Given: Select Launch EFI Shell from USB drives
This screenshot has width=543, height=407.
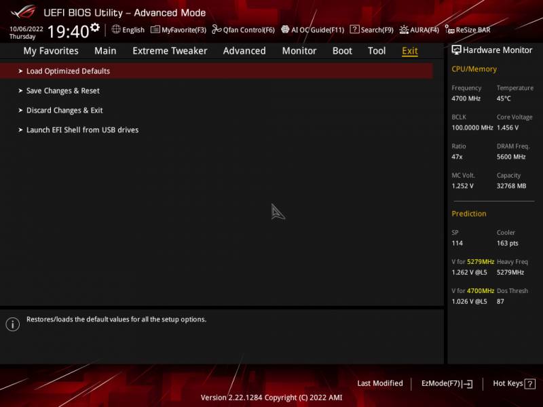Looking at the screenshot, I should pos(217,130).
